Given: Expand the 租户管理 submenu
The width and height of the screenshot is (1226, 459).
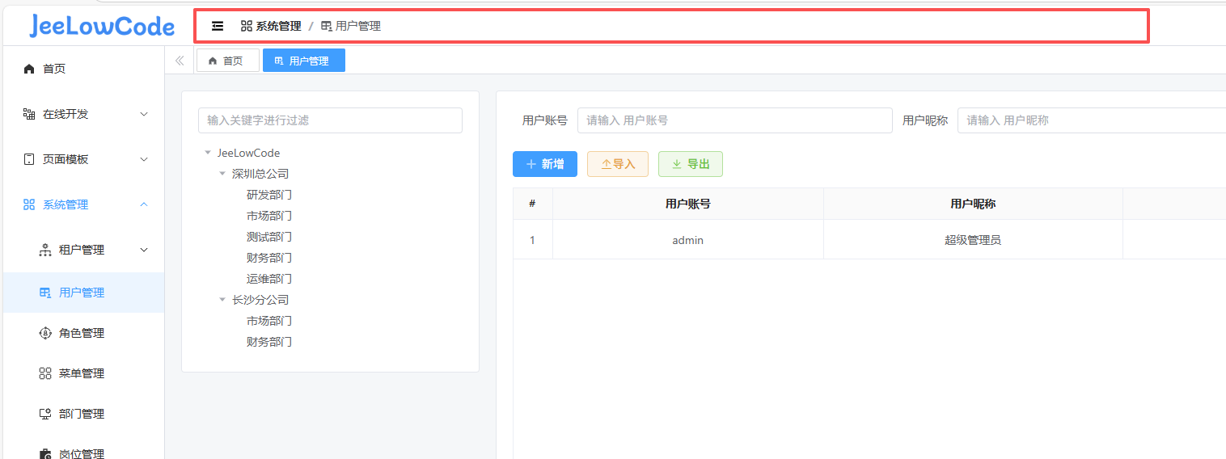Looking at the screenshot, I should point(144,250).
